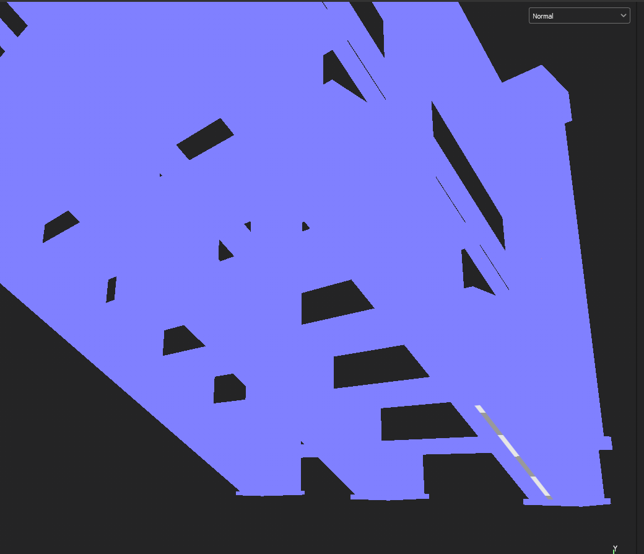Select the bottom-left leg of the mesh

click(x=269, y=490)
